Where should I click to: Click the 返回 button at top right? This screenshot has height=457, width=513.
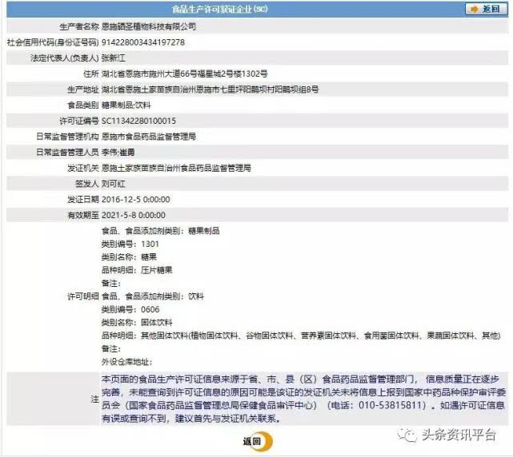coord(487,10)
